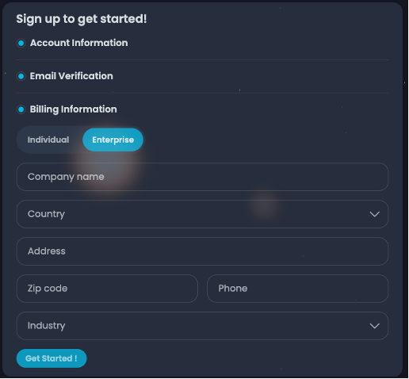Switch billing type to Individual
The width and height of the screenshot is (409, 379).
pos(48,140)
